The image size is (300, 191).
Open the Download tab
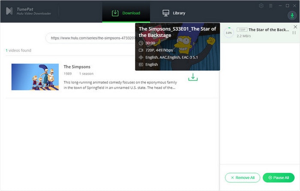click(126, 13)
